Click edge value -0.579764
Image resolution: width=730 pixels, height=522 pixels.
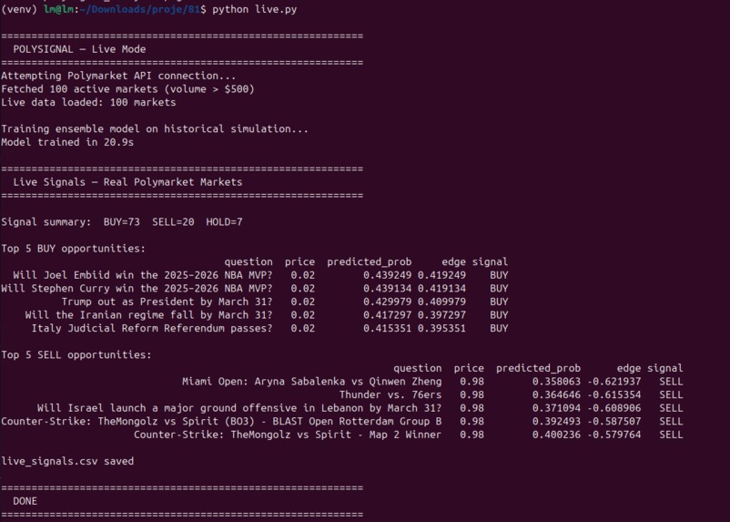pos(614,435)
